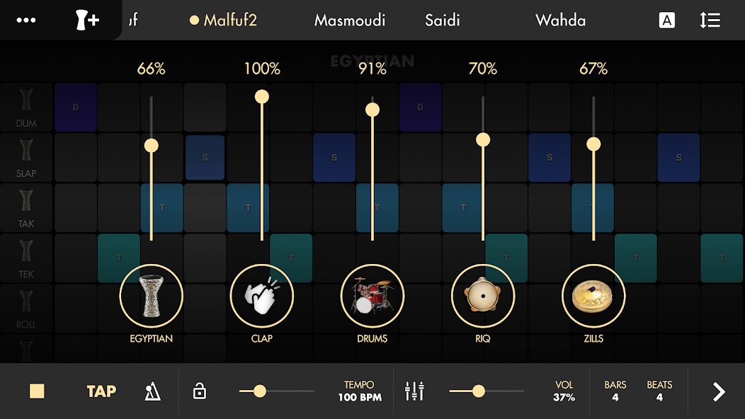This screenshot has width=745, height=419.
Task: Select the Riq tambourine icon
Action: (483, 296)
